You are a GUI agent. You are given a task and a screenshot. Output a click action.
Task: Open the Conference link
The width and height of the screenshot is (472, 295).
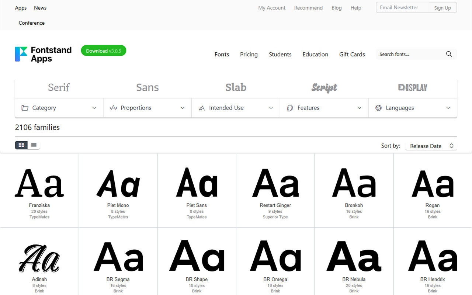point(32,23)
